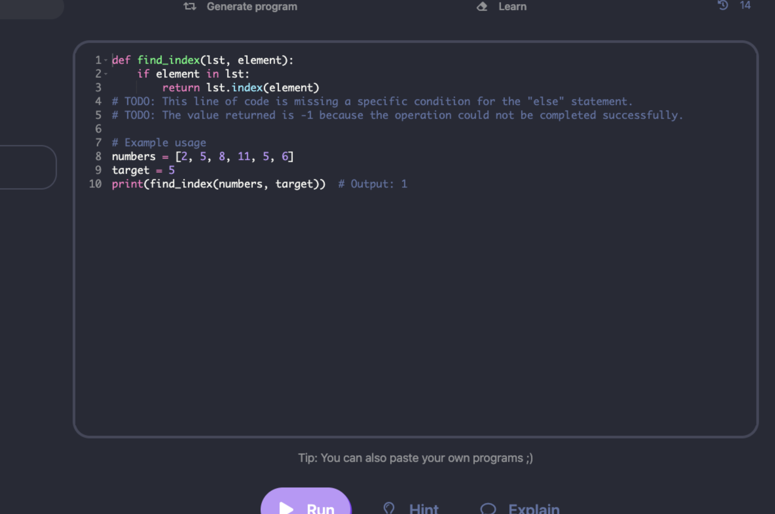Collapse the find_index function fold arrow
This screenshot has width=775, height=514.
[x=106, y=60]
